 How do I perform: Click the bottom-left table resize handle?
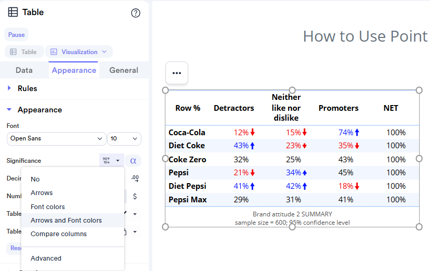click(165, 227)
